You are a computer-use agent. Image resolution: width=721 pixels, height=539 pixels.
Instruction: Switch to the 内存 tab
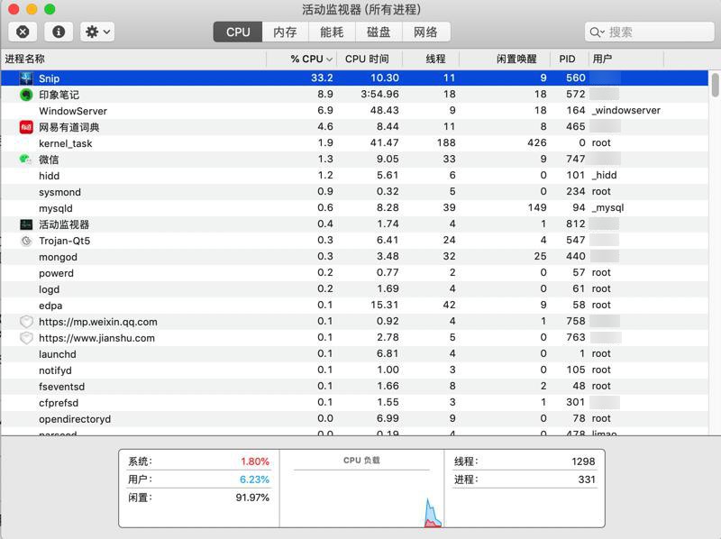285,32
